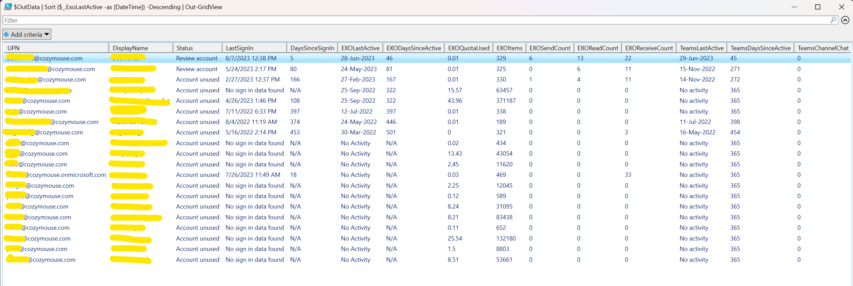853x286 pixels.
Task: Click EXOLastActive value 27-Feb-2023
Action: click(x=358, y=80)
